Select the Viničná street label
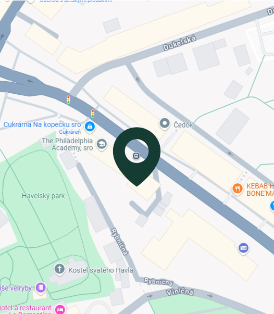 pyautogui.click(x=180, y=292)
